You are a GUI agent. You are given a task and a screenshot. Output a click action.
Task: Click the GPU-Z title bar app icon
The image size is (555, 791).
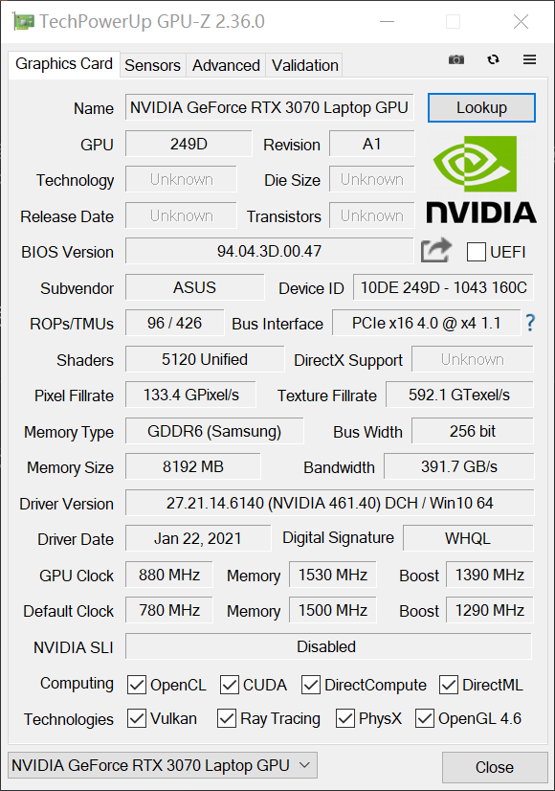tap(23, 21)
